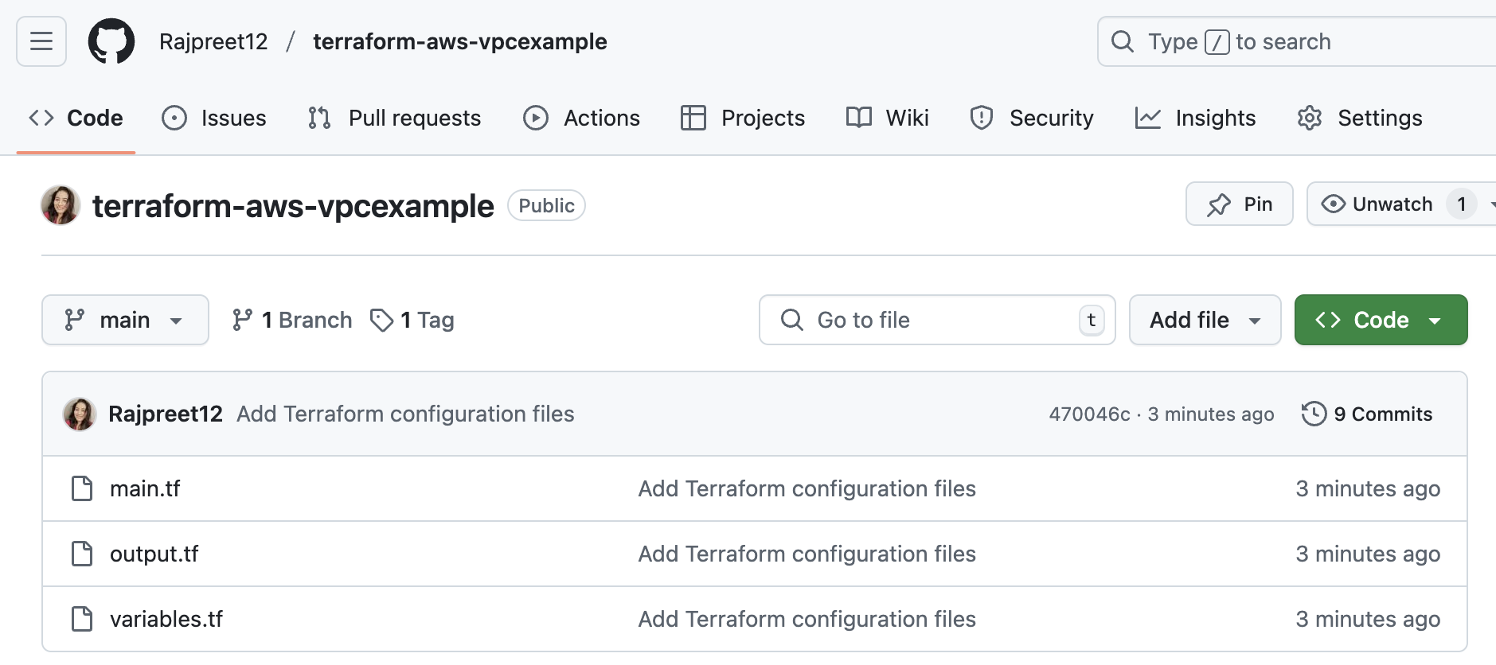The width and height of the screenshot is (1496, 665).
Task: Pin this repository
Action: [1239, 204]
